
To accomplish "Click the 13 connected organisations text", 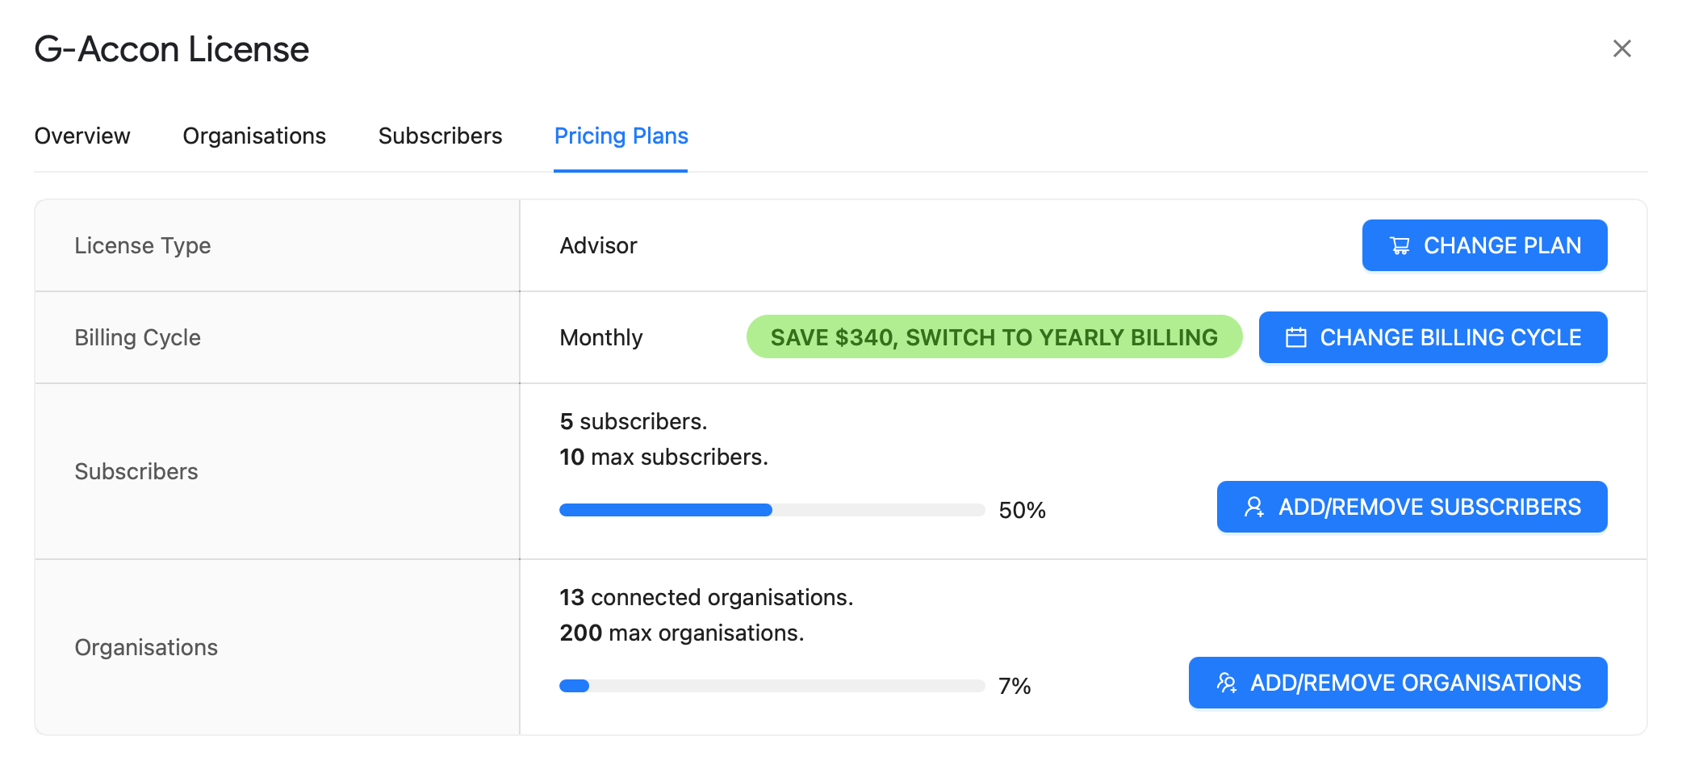I will coord(706,597).
